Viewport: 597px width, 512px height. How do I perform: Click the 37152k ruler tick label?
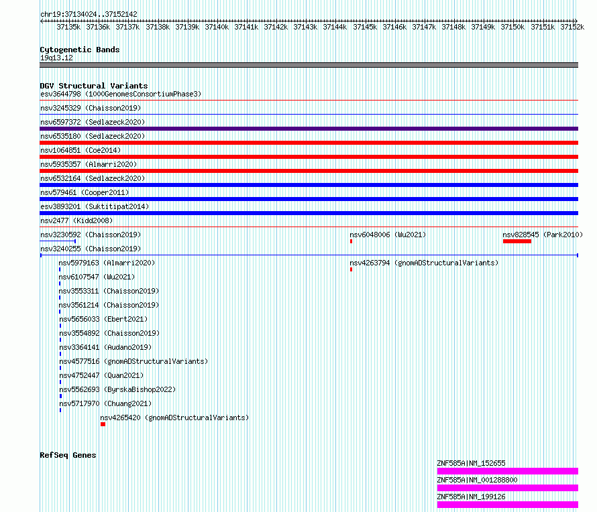coord(572,27)
